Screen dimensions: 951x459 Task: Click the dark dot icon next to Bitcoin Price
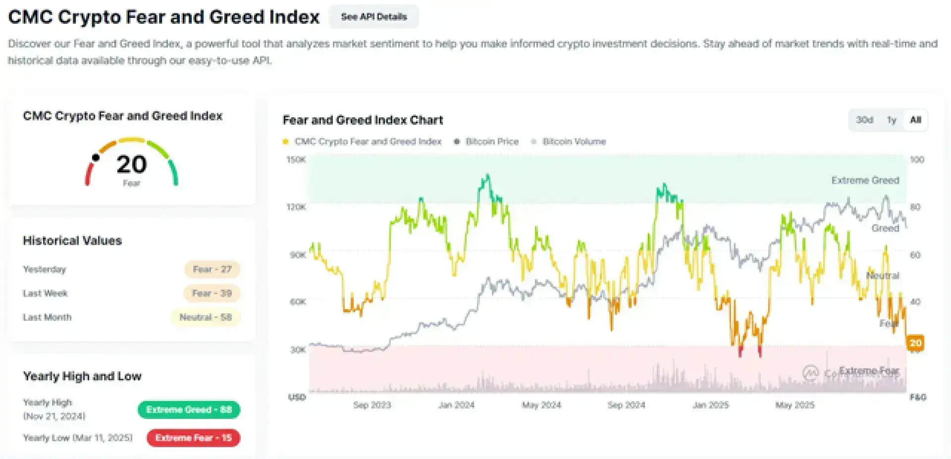pos(457,142)
